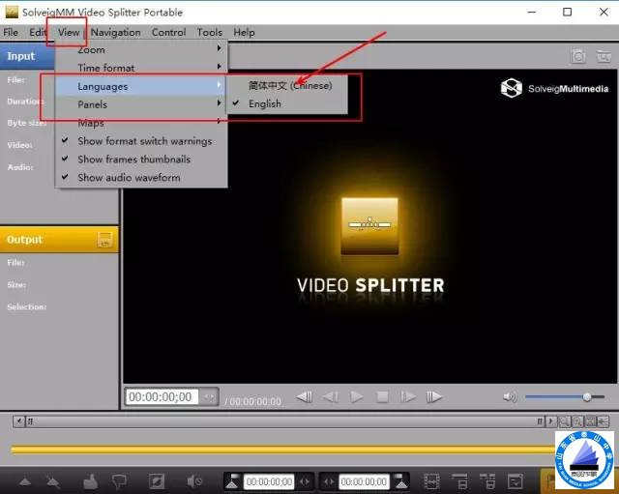Click the thumbs-up keep fragment icon
Viewport: 619px width, 494px height.
pos(91,480)
